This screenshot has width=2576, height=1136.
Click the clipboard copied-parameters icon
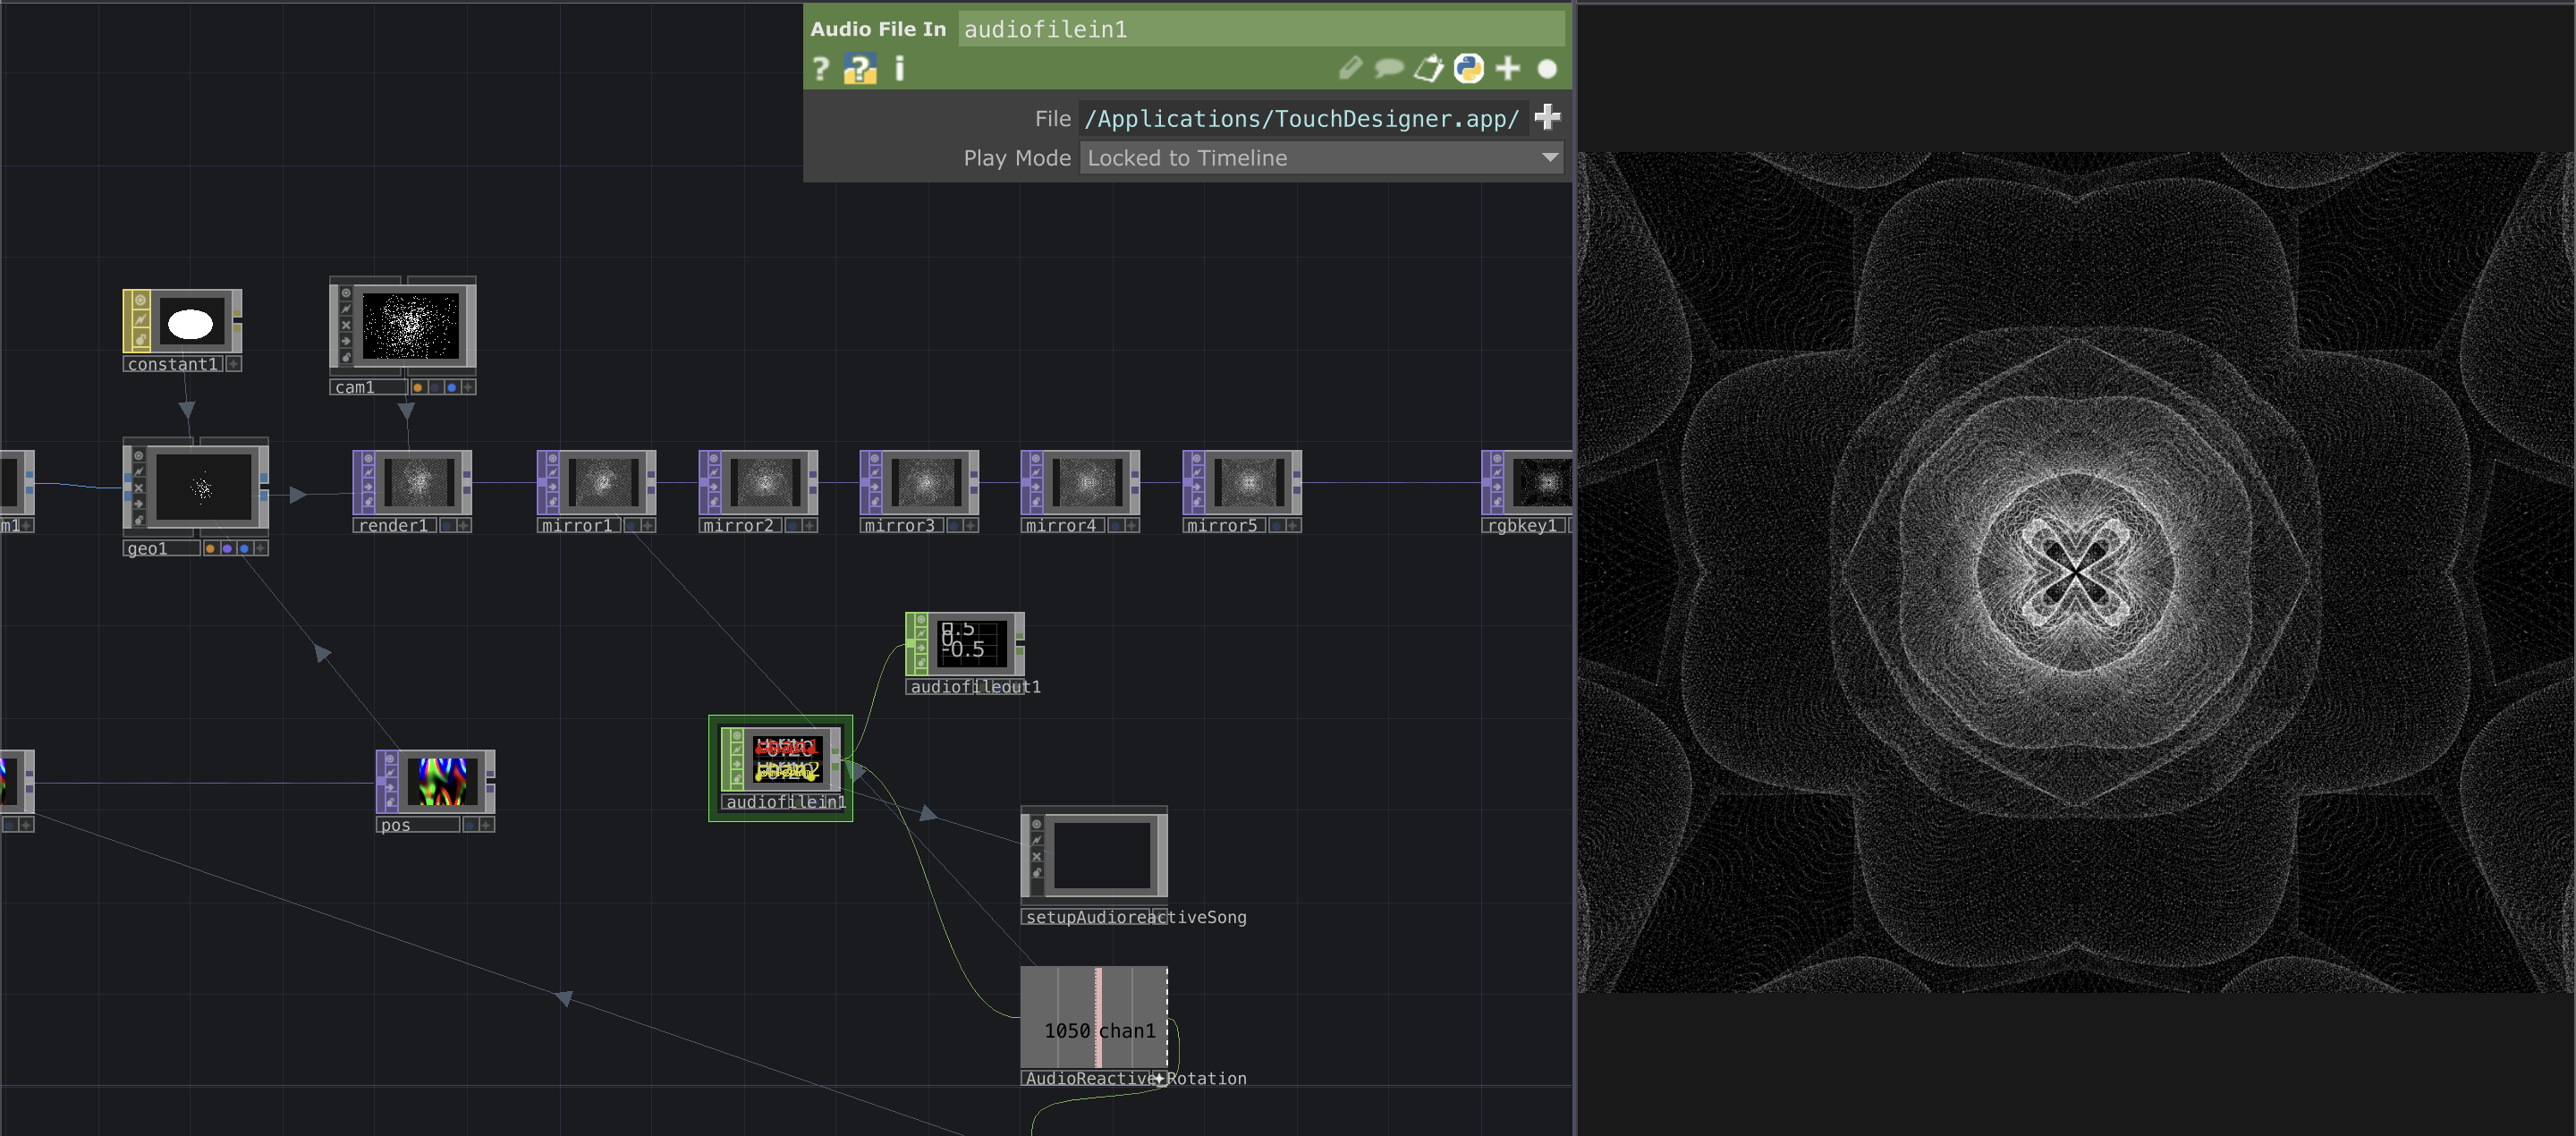1428,68
